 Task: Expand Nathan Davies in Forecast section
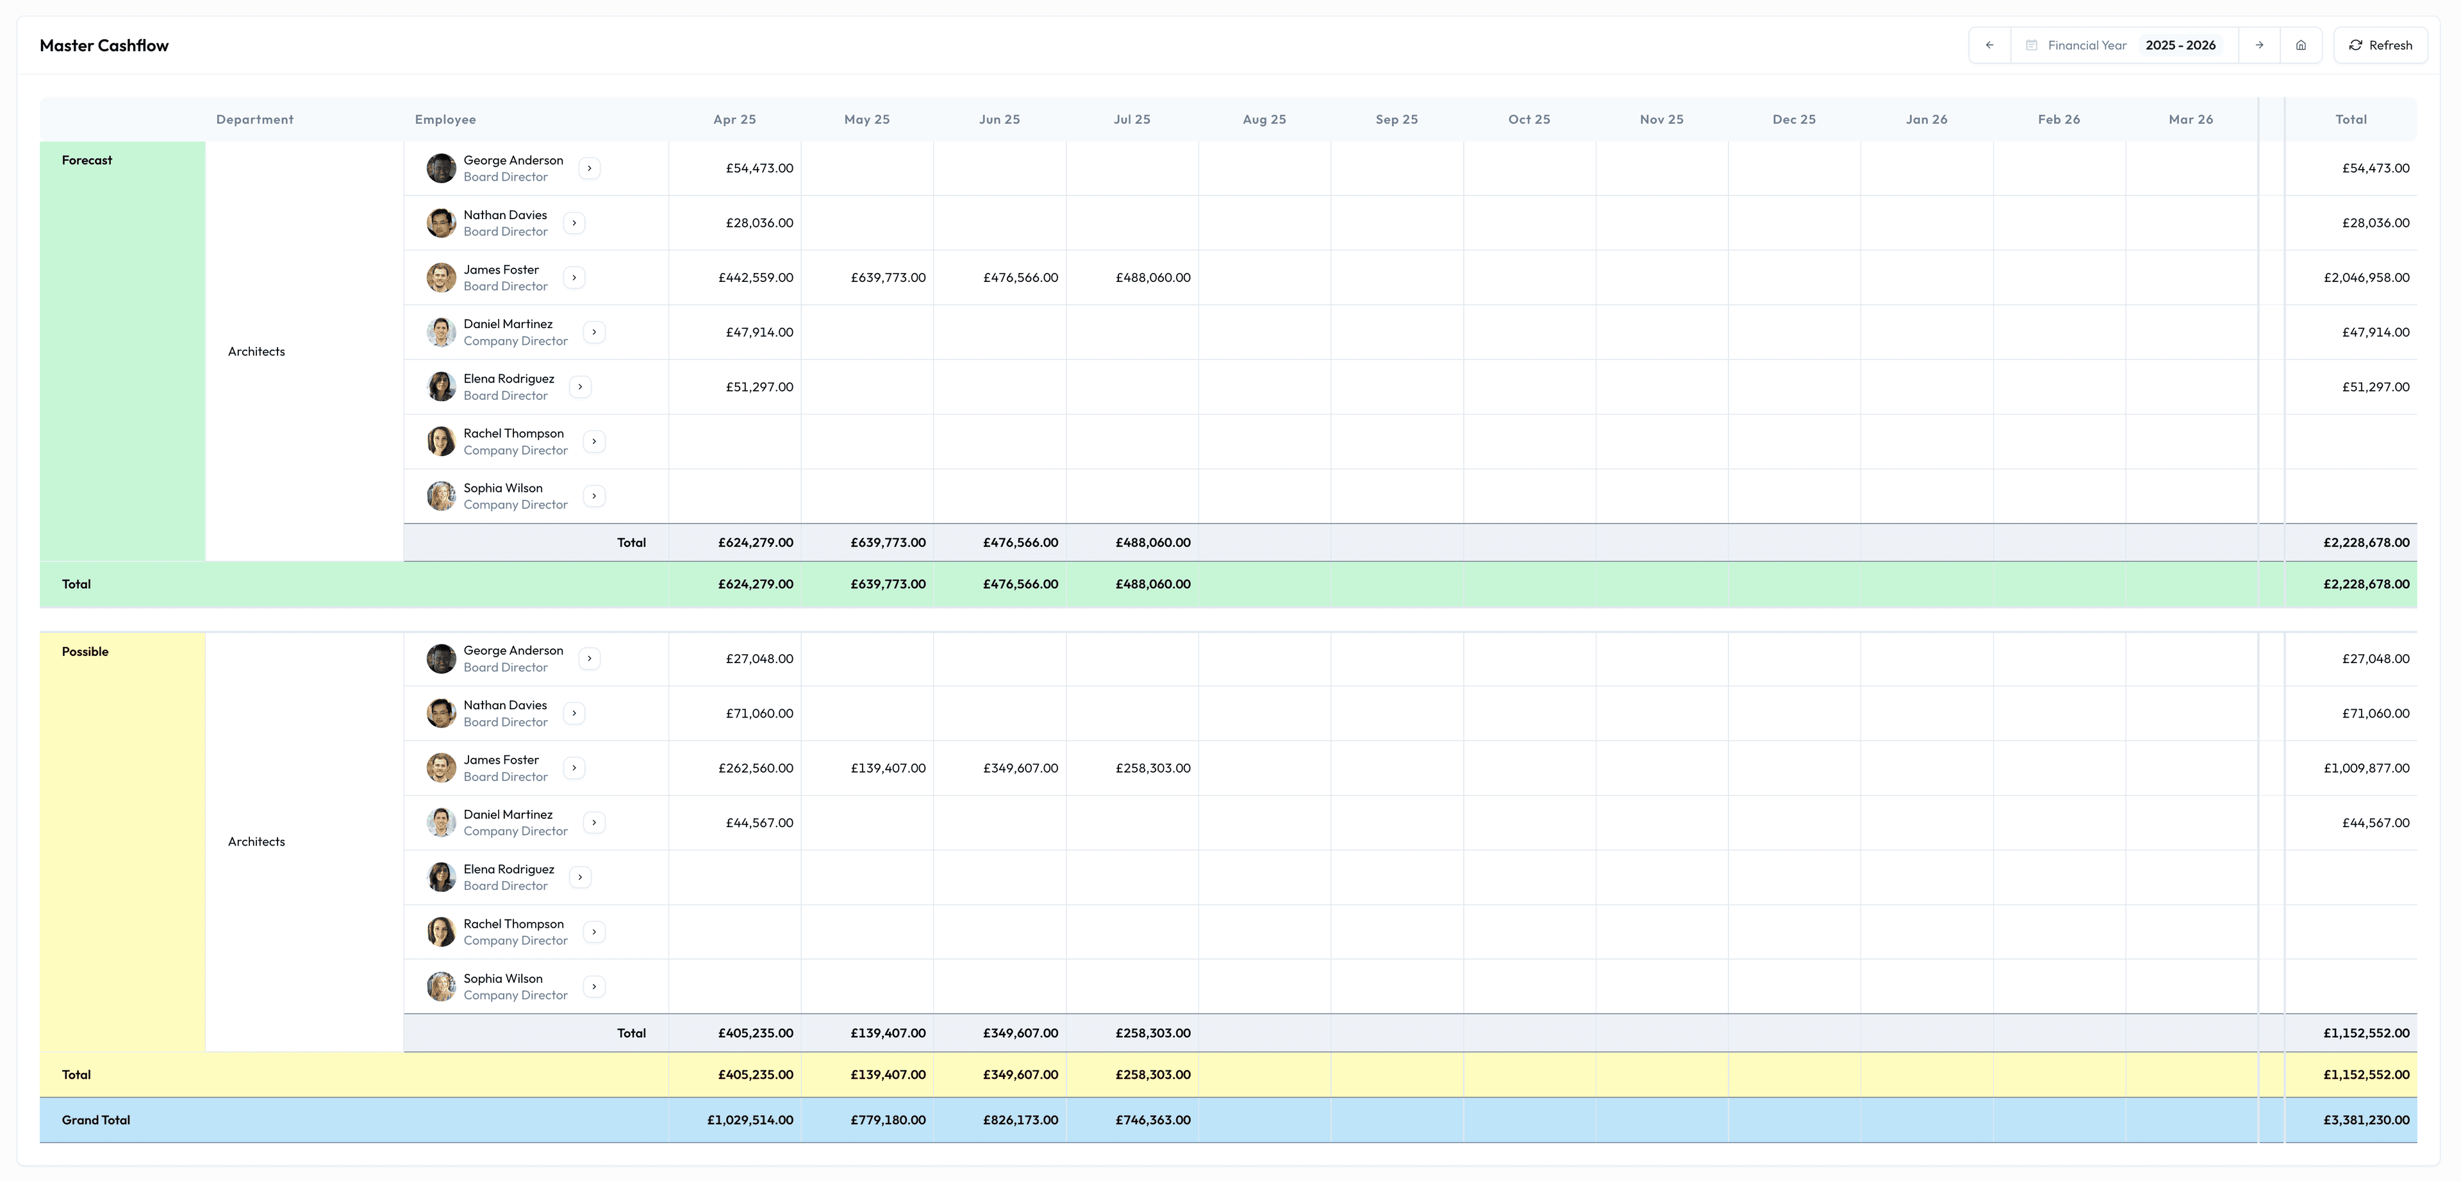574,222
